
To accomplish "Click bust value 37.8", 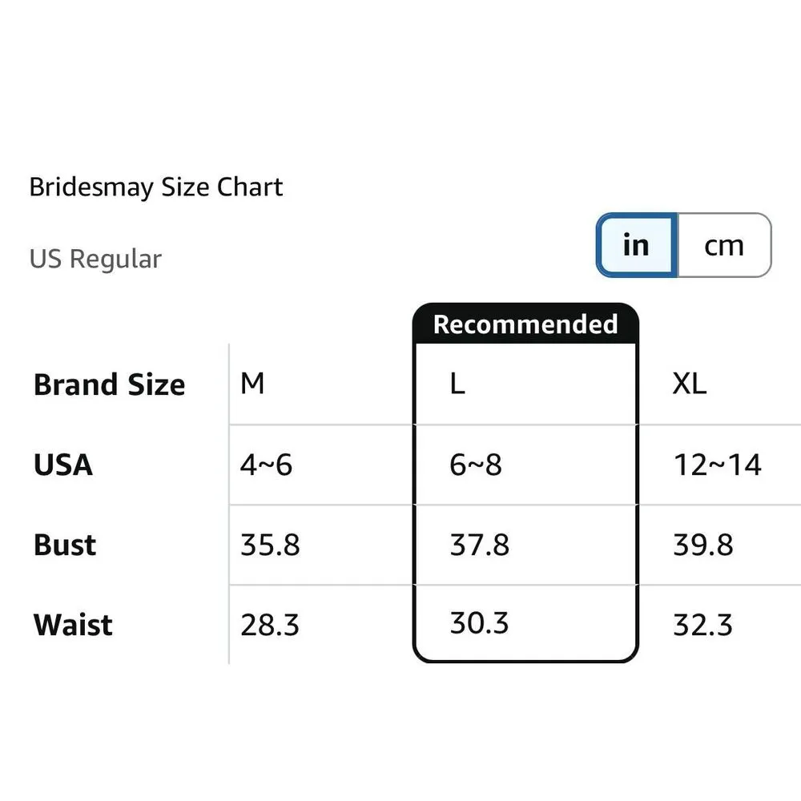I will 479,545.
